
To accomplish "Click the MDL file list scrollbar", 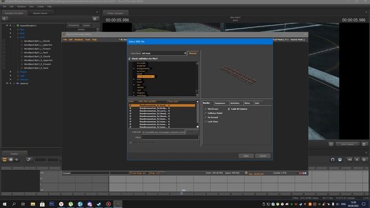I will 198,114.
